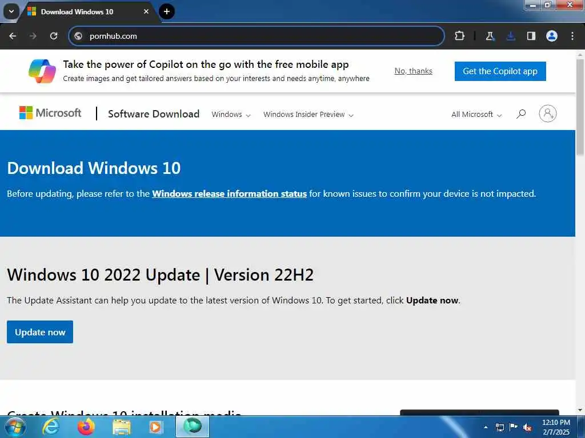Open the Software Download link
The width and height of the screenshot is (585, 438).
[154, 114]
